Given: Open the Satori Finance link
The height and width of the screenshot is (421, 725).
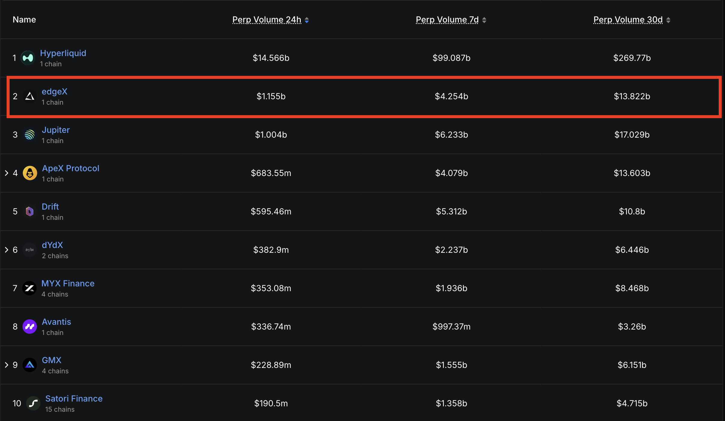Looking at the screenshot, I should point(74,399).
